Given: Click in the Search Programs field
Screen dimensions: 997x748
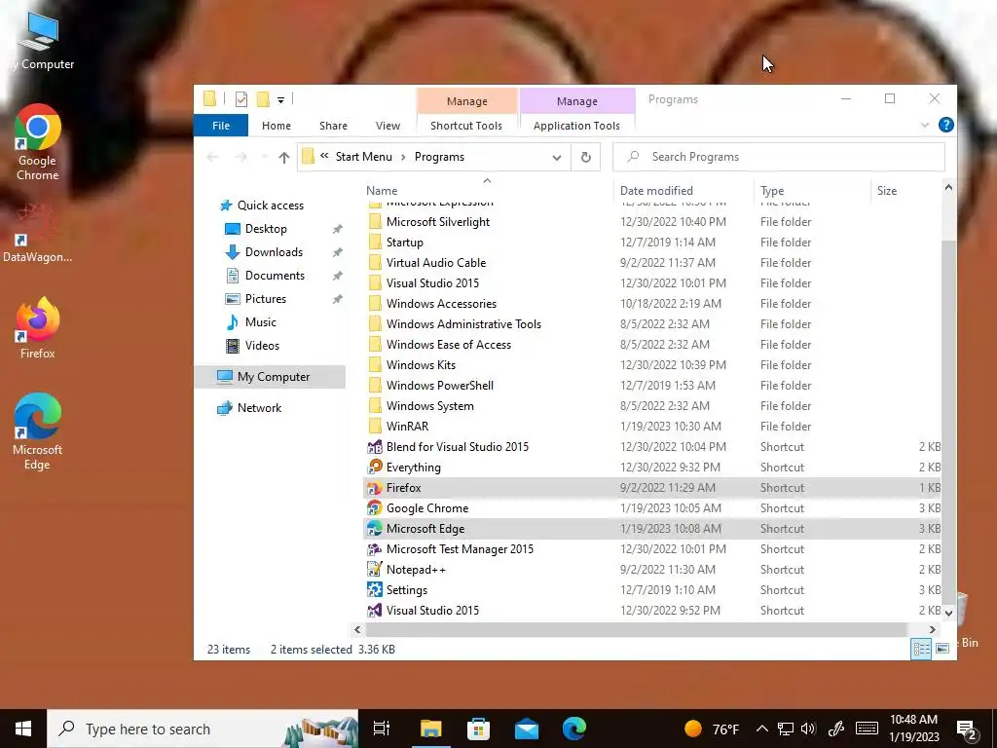Looking at the screenshot, I should point(778,157).
